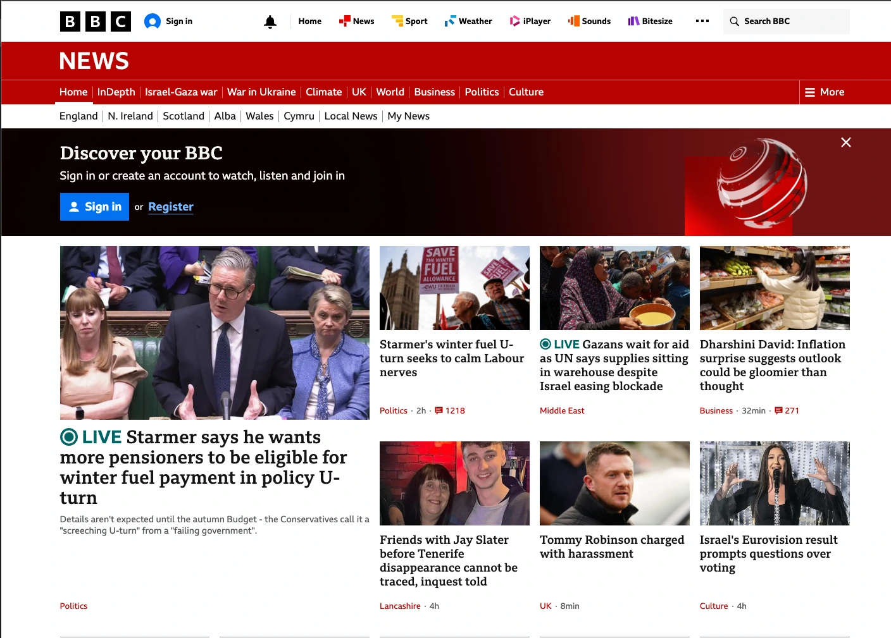
Task: Click the purple Bitesize icon
Action: tap(633, 21)
